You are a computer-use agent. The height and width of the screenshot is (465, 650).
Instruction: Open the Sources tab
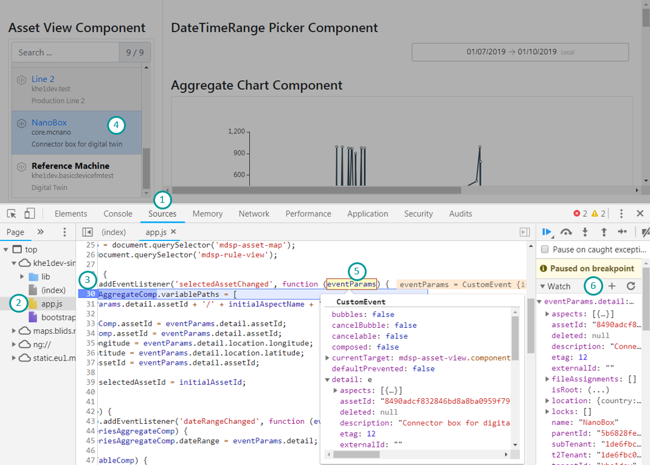(x=162, y=214)
